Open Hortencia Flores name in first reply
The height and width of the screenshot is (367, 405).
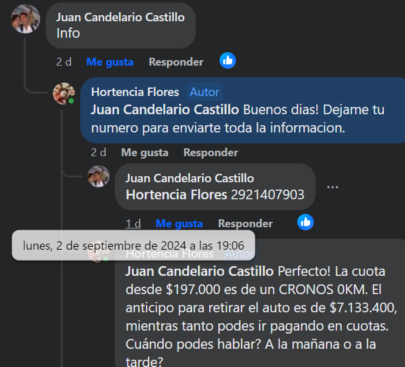point(135,92)
